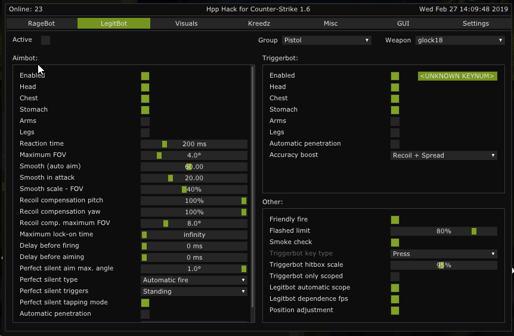The image size is (514, 336).
Task: Click the Reaction time slider
Action: 194,144
